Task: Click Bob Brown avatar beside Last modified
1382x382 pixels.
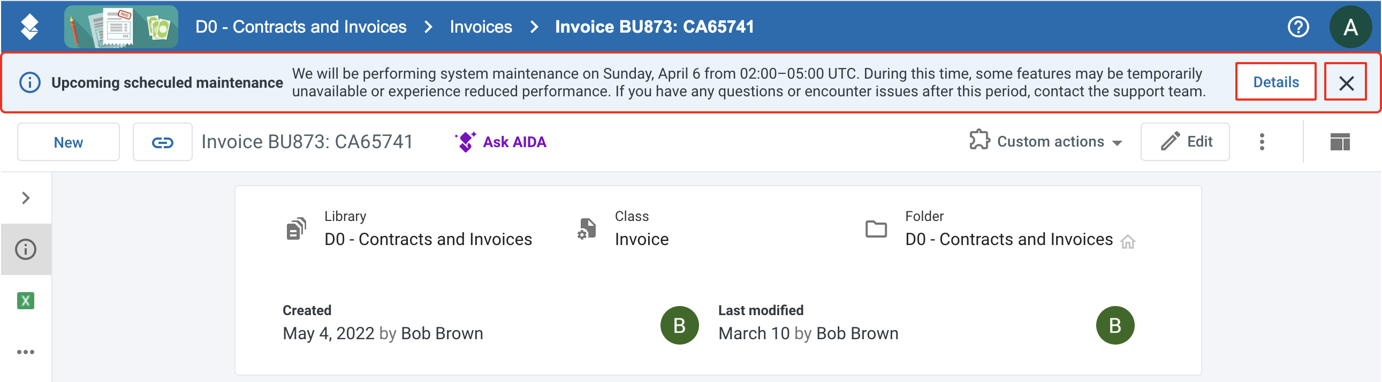Action: click(x=1115, y=325)
